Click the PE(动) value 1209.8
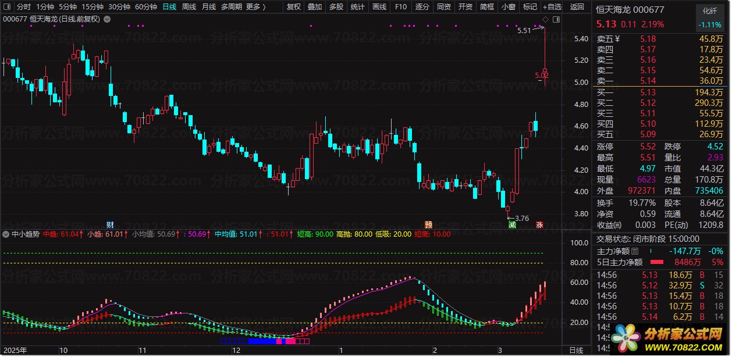The image size is (732, 357). [x=710, y=225]
